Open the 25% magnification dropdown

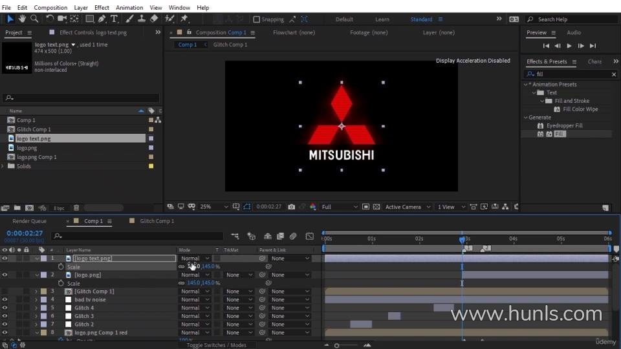214,207
